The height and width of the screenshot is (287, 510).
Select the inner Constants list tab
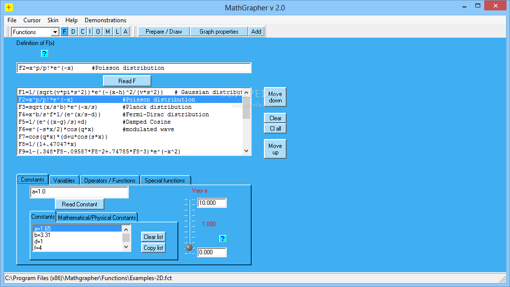coord(43,216)
